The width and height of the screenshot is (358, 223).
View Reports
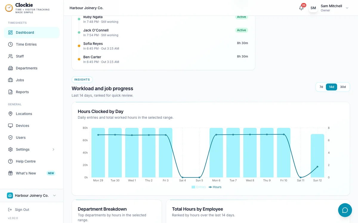pyautogui.click(x=32, y=92)
